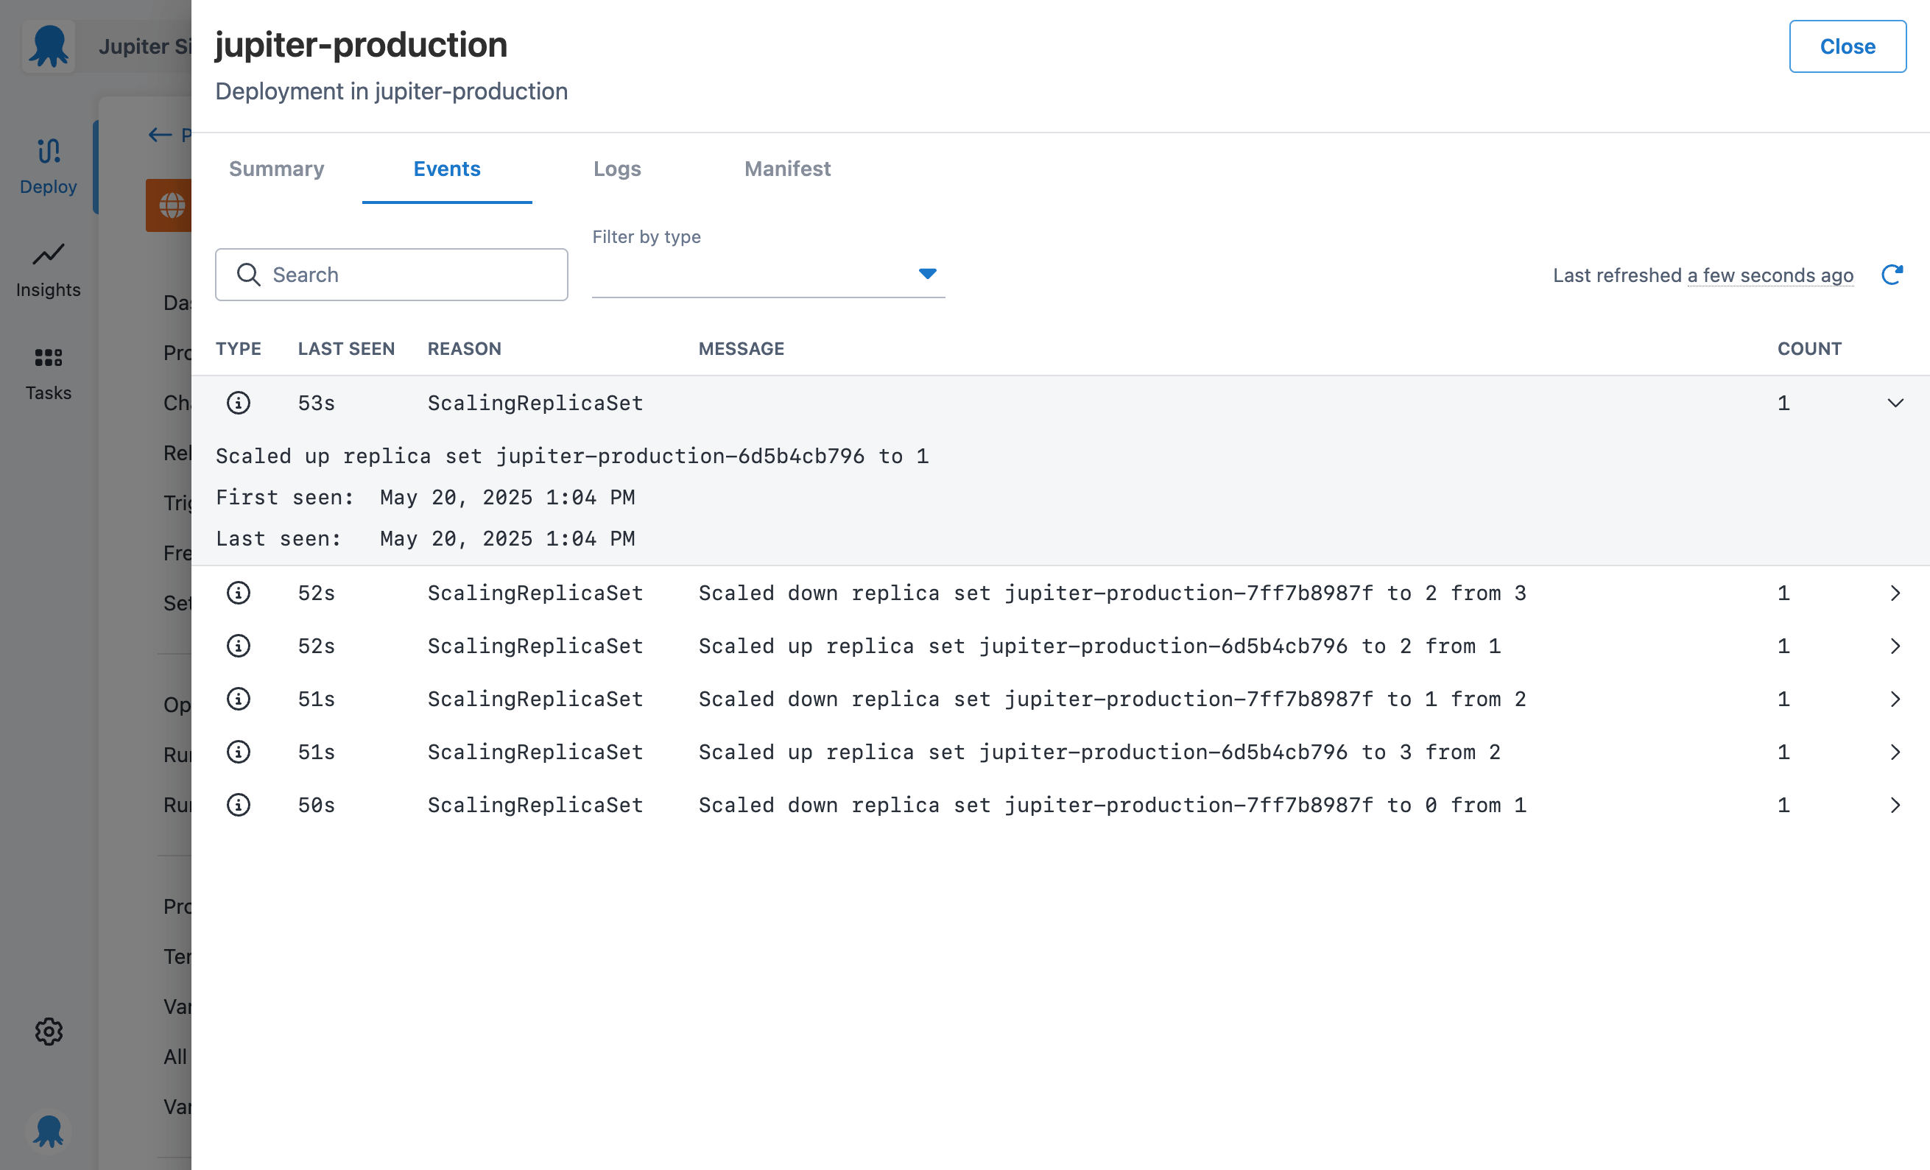Click the Octopus icon at bottom left
This screenshot has width=1930, height=1170.
[x=49, y=1131]
